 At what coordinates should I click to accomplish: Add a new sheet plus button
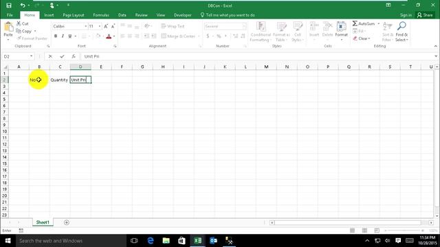pyautogui.click(x=67, y=222)
